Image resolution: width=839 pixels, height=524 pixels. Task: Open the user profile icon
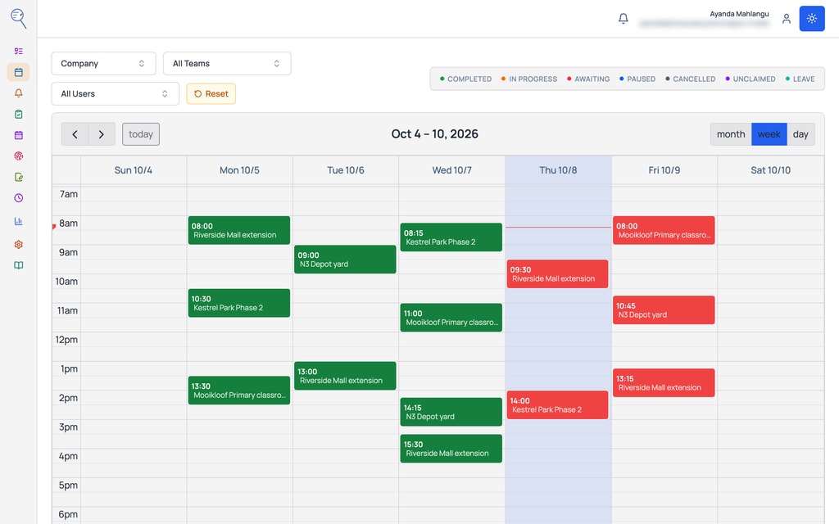tap(786, 19)
